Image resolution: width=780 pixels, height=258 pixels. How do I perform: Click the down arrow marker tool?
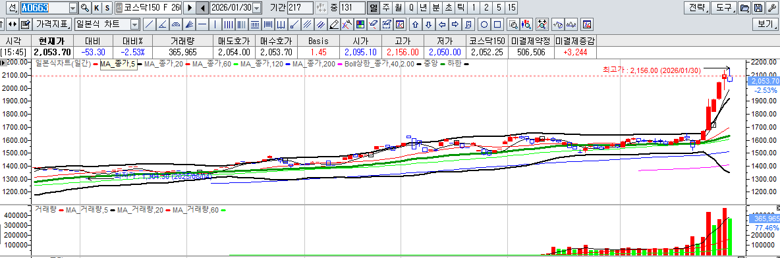(x=429, y=24)
